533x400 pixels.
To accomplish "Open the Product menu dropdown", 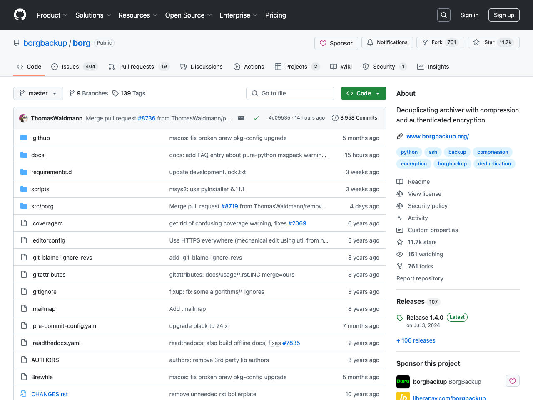I will point(52,15).
